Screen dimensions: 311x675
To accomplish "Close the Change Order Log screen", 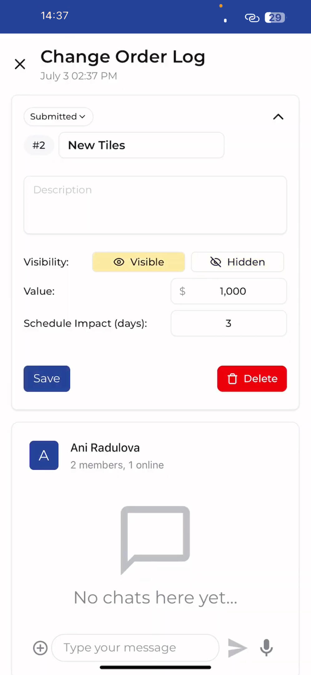I will click(20, 64).
